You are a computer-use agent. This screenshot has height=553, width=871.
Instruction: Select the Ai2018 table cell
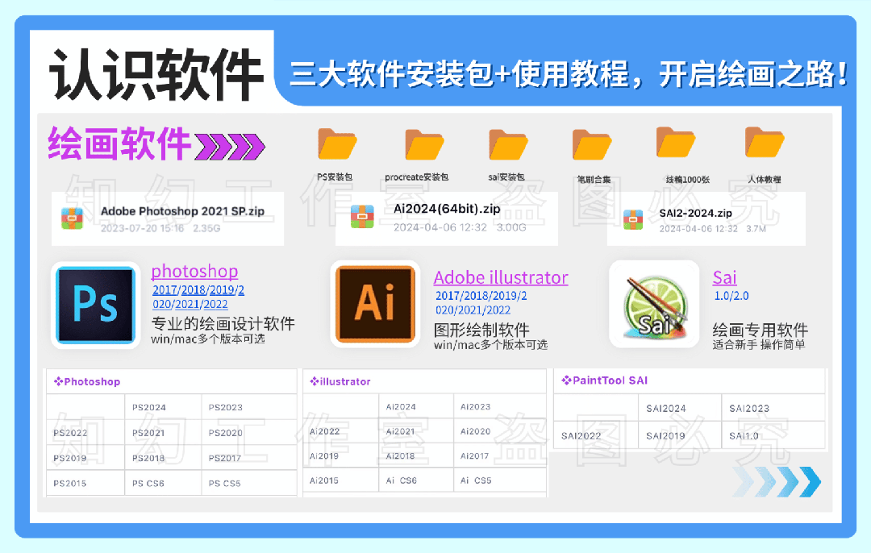click(416, 455)
